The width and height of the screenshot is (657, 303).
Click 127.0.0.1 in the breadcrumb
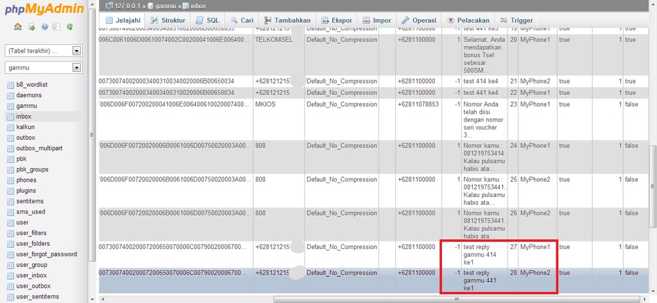tap(128, 6)
